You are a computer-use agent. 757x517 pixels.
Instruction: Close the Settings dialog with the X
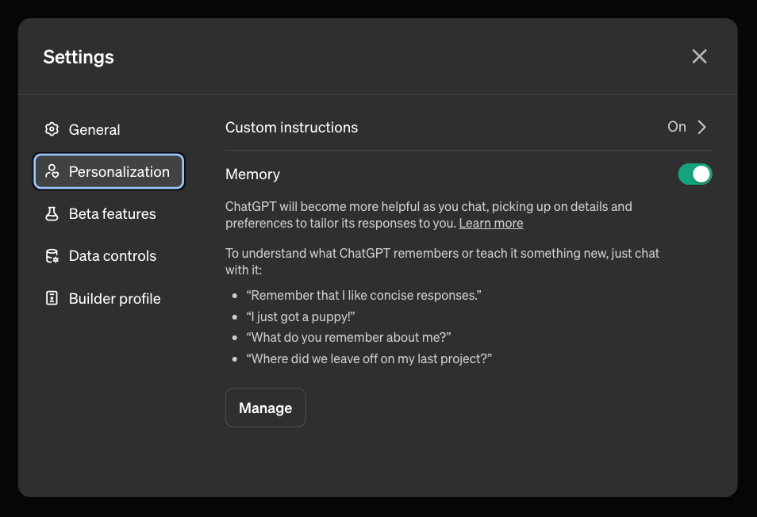[699, 56]
